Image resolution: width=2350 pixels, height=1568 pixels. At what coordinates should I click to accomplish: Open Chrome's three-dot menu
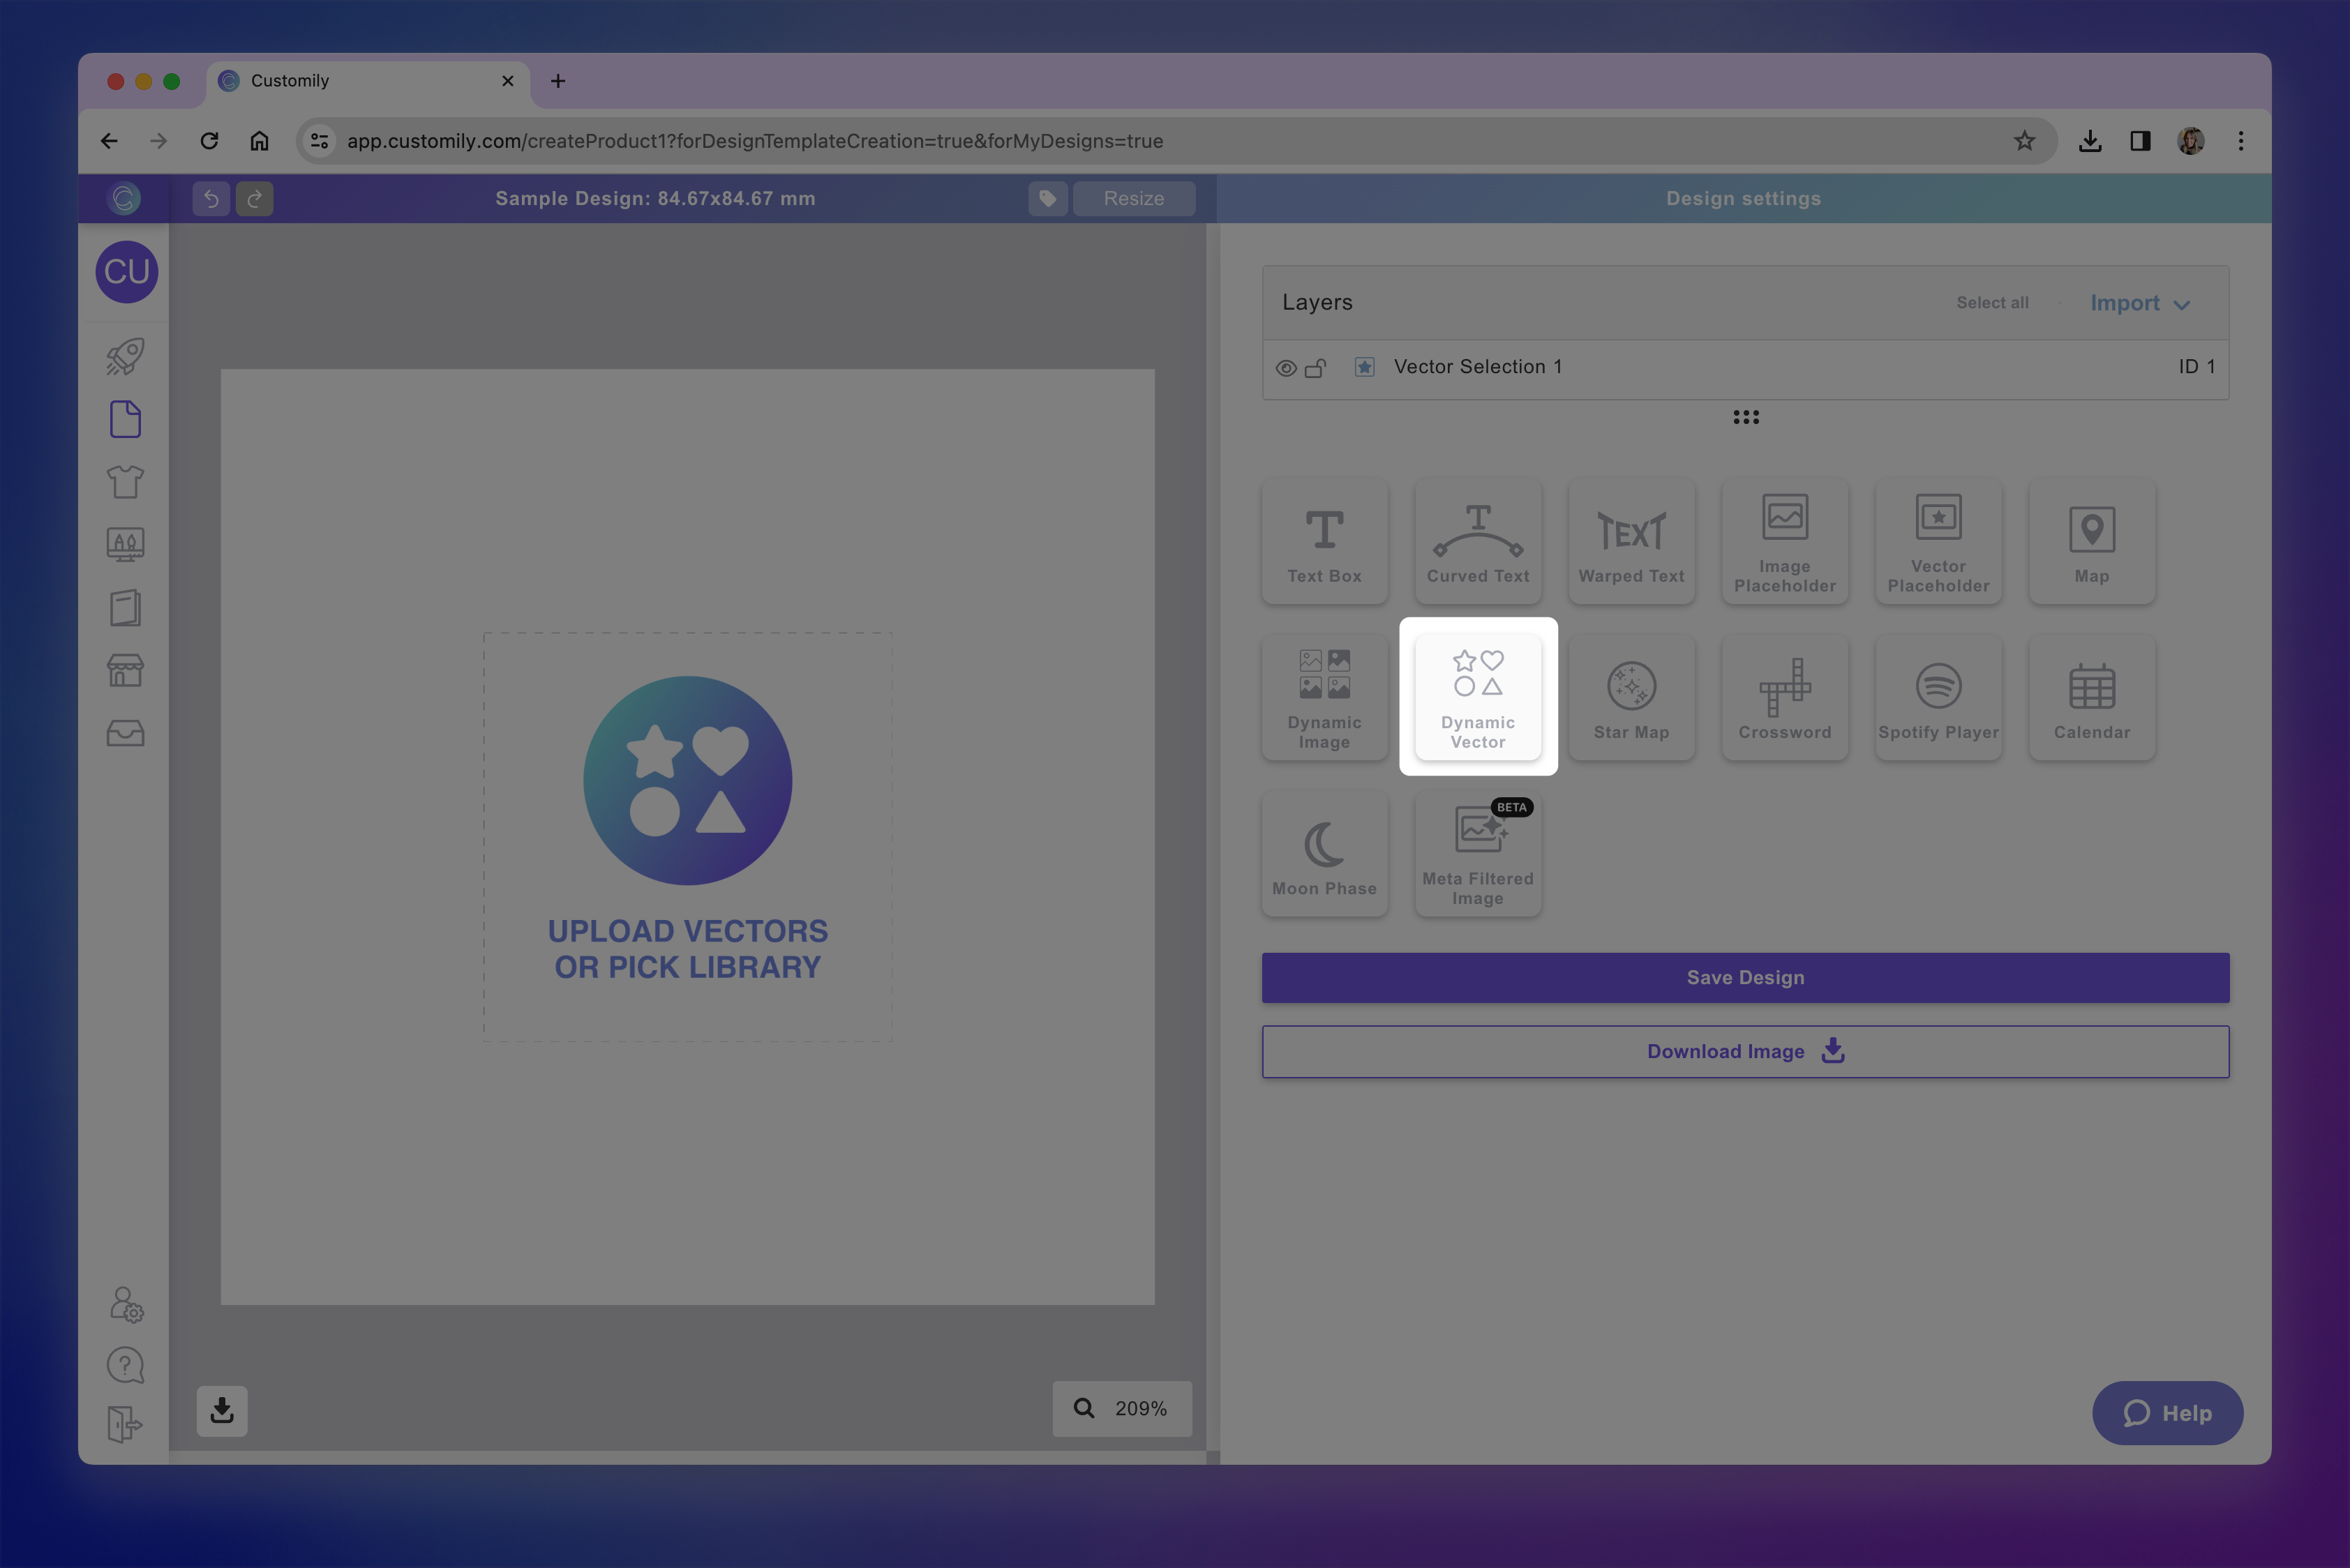[x=2240, y=140]
